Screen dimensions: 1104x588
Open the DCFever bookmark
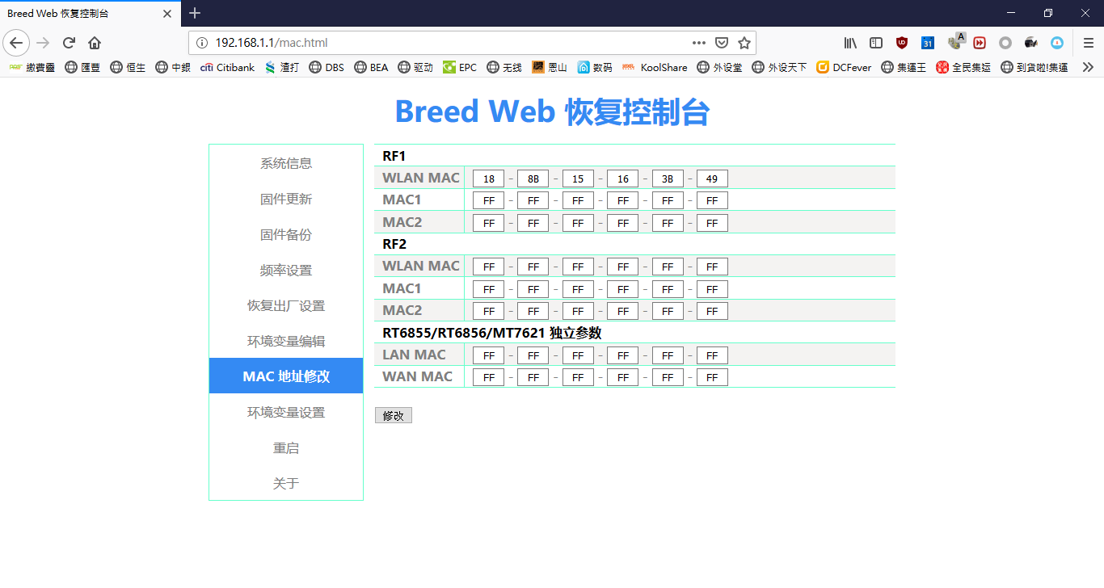tap(844, 68)
